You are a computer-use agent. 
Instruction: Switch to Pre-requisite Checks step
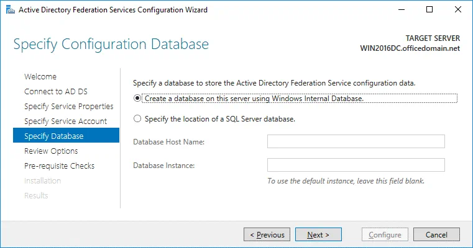pos(59,166)
